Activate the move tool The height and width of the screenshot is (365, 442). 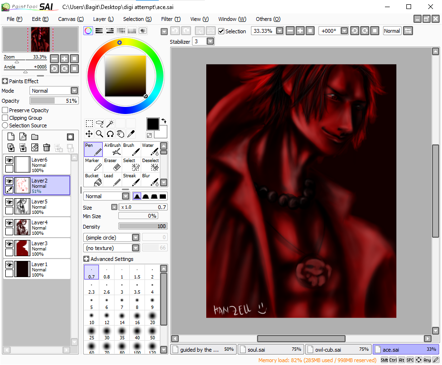[x=89, y=134]
